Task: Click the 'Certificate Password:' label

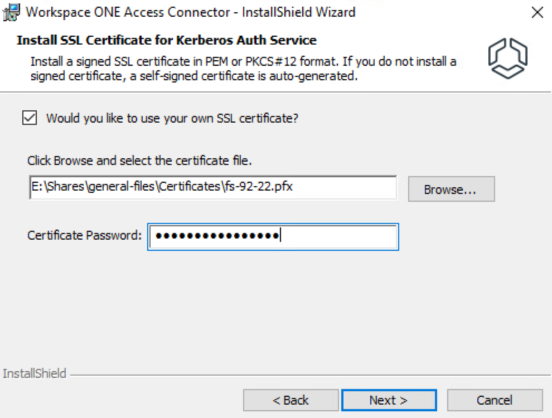Action: click(x=84, y=235)
